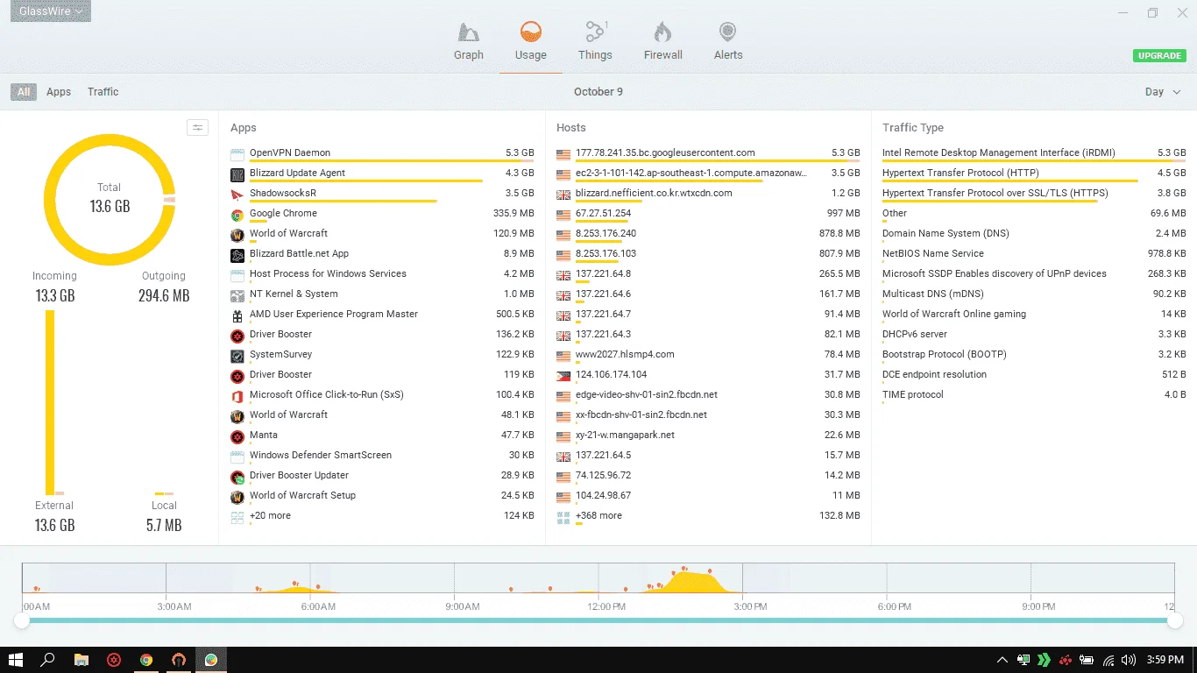Click the flag beside blizzard.nefficient.co.kr.wtxcdn.com
This screenshot has width=1197, height=673.
[563, 194]
